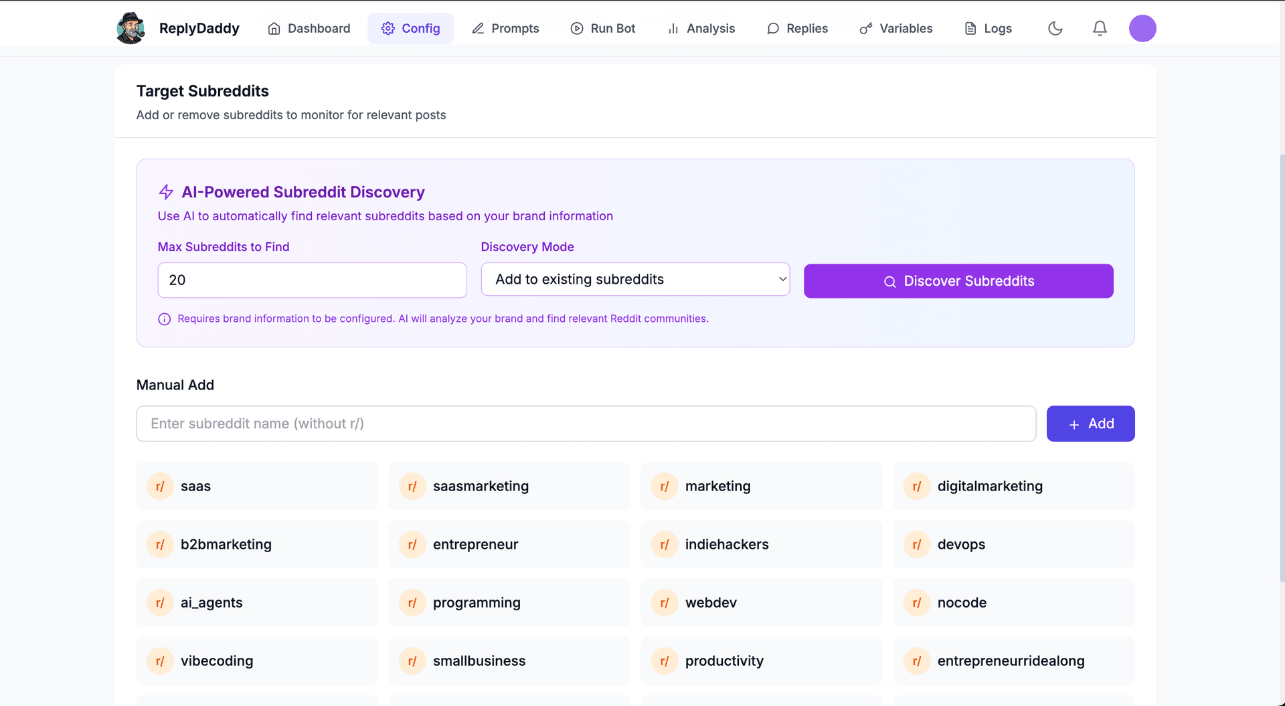The image size is (1285, 706).
Task: Click the r/ badge beside nocode
Action: 917,603
